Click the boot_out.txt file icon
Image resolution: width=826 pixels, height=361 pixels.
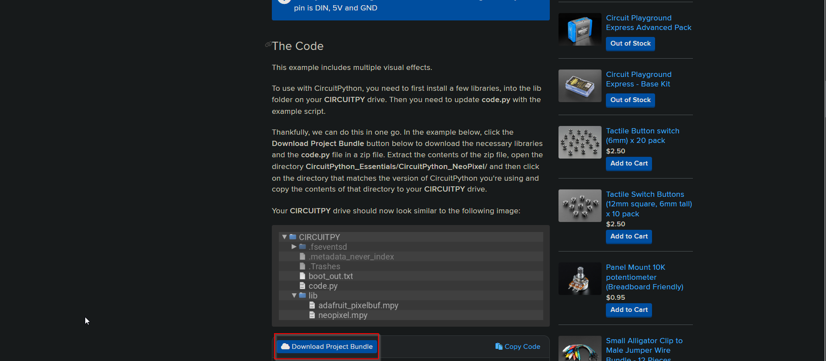302,276
